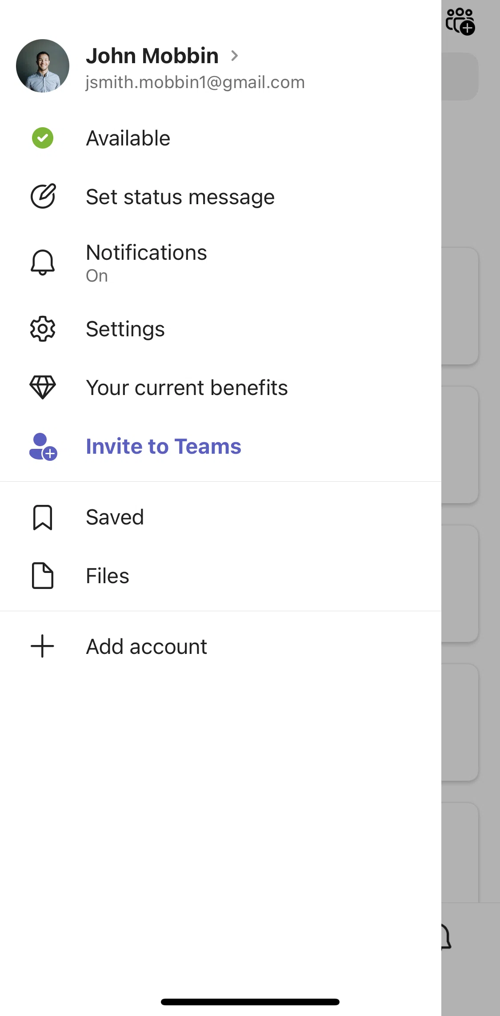The height and width of the screenshot is (1016, 500).
Task: Click the partially hidden bell icon in bottom bar
Action: click(446, 936)
